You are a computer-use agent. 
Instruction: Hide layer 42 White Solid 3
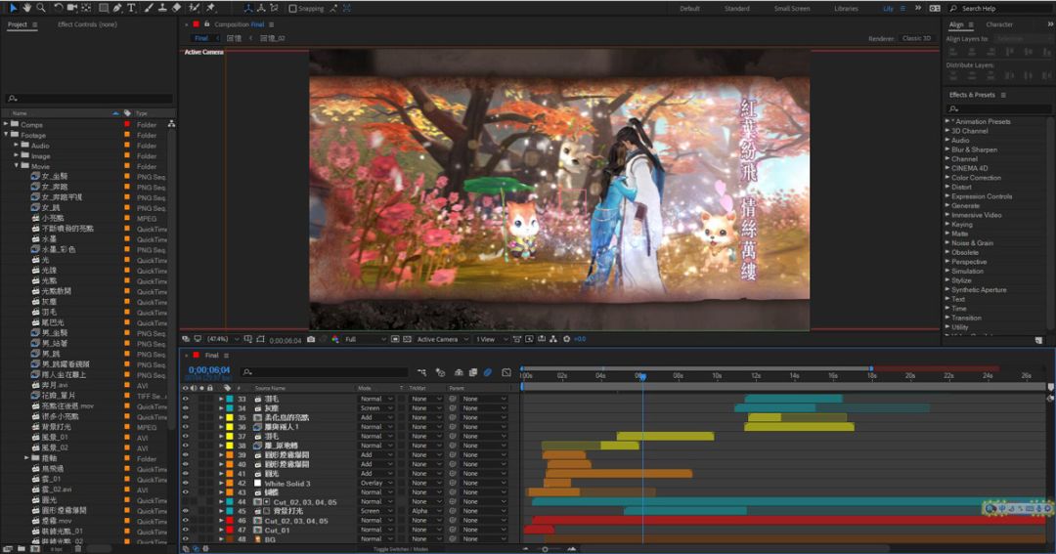tap(185, 483)
